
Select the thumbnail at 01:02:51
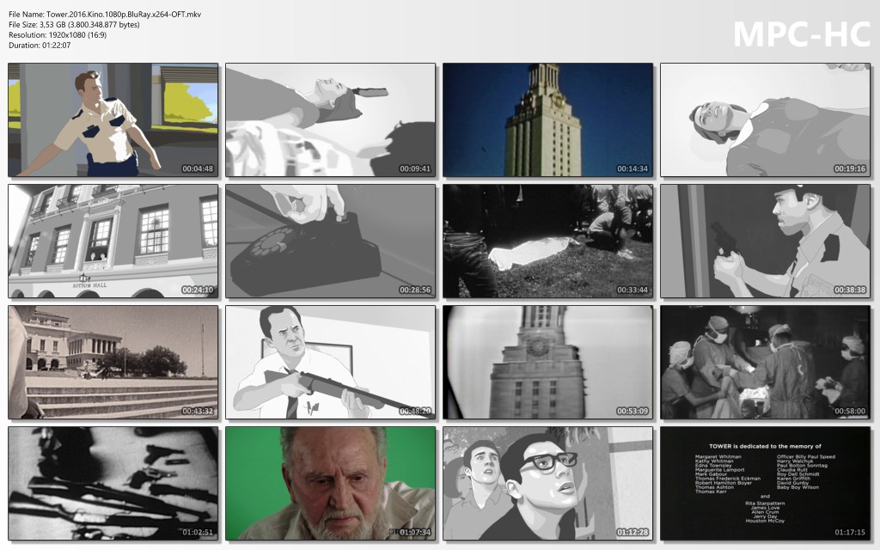[113, 483]
